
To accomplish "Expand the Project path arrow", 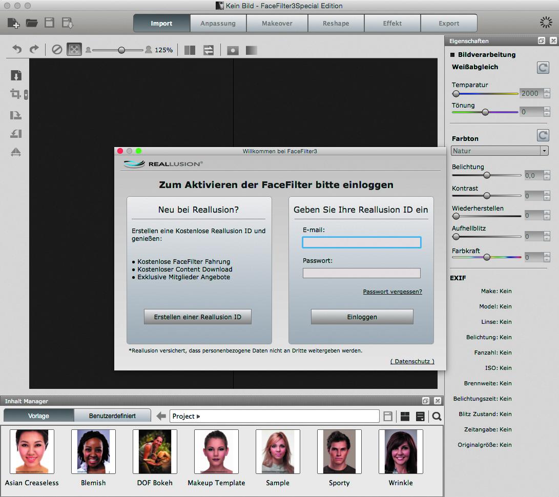I will coord(198,416).
